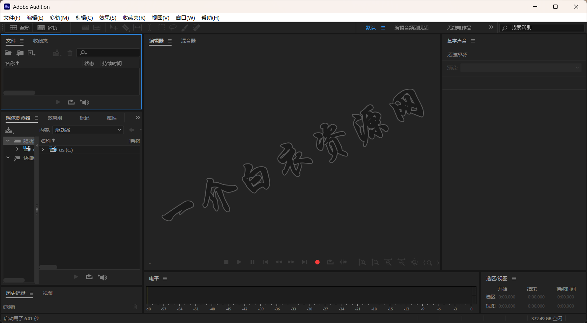Viewport: 587px width, 323px height.
Task: Open the 效果(S) menu
Action: pyautogui.click(x=107, y=18)
